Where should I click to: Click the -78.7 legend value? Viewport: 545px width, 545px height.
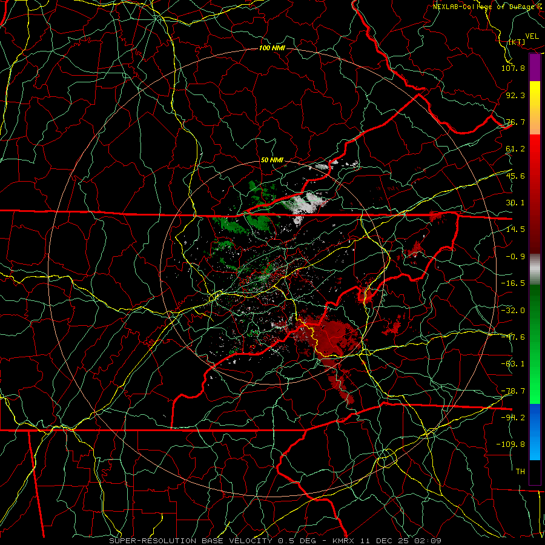[513, 391]
